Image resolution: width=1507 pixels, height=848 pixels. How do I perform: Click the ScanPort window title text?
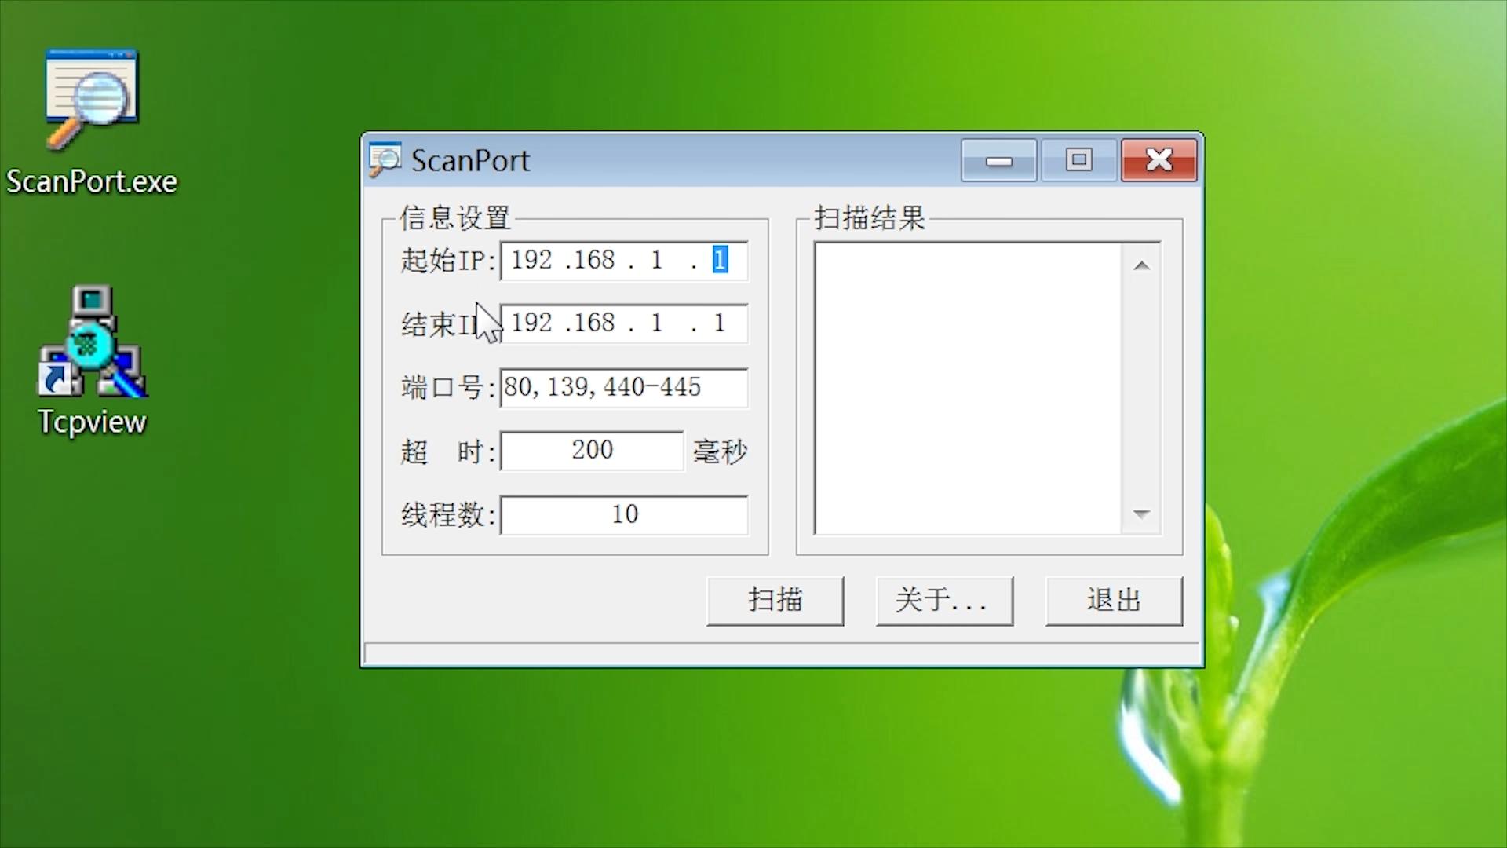[471, 160]
